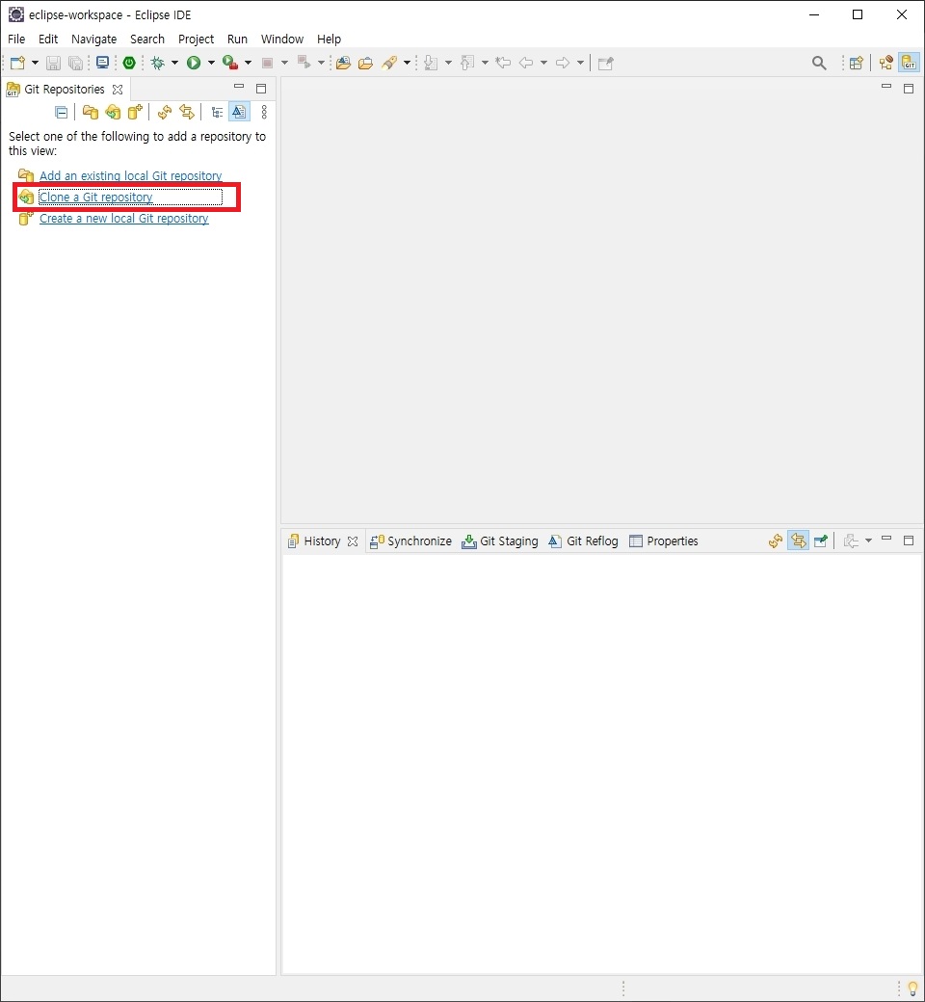This screenshot has width=925, height=1002.
Task: Collapse All in Git Repositories toolbar
Action: [62, 113]
